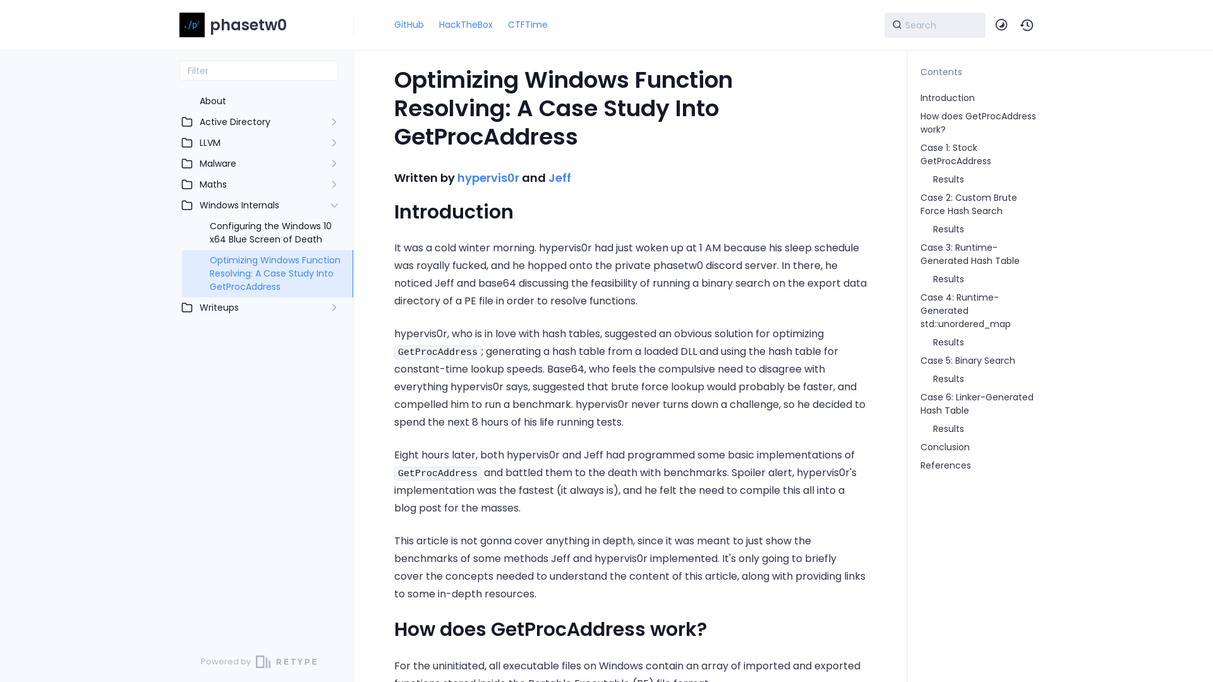The width and height of the screenshot is (1213, 682).
Task: Expand the LLVM section chevron
Action: coord(334,143)
